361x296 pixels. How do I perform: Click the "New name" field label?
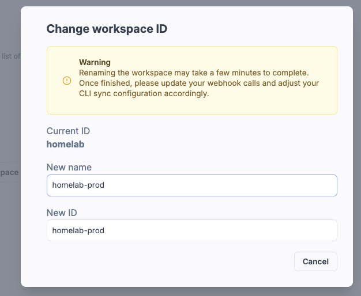click(x=69, y=167)
